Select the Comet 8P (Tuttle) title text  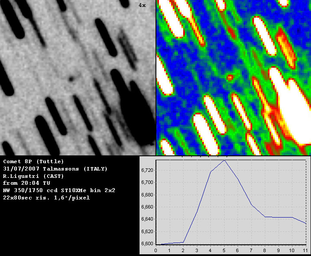[x=33, y=161]
